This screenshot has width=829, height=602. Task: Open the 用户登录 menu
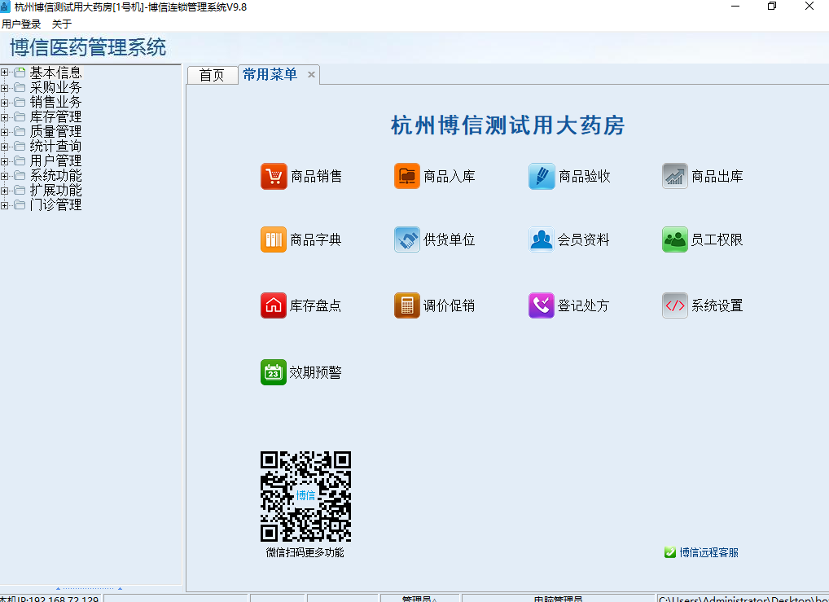click(x=20, y=24)
